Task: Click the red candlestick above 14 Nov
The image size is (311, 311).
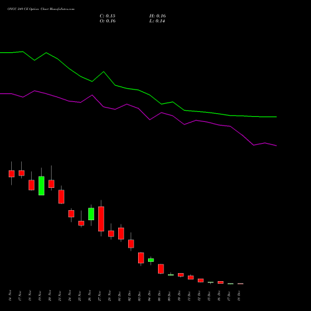Action: 12,174
